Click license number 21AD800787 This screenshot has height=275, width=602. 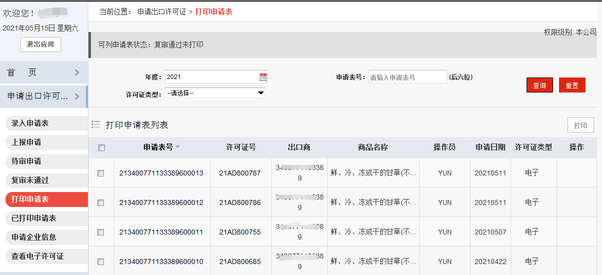click(x=240, y=173)
